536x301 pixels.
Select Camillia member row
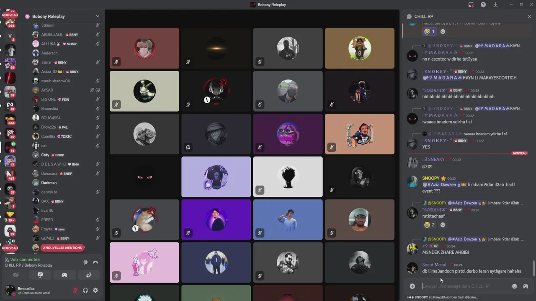click(x=66, y=136)
